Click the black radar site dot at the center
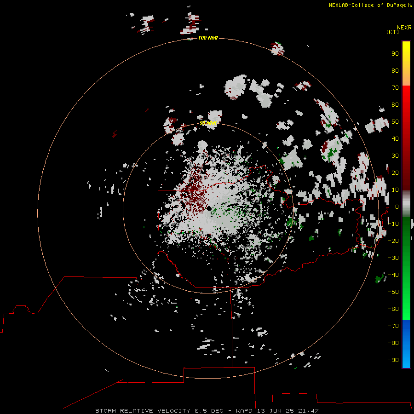 209,208
